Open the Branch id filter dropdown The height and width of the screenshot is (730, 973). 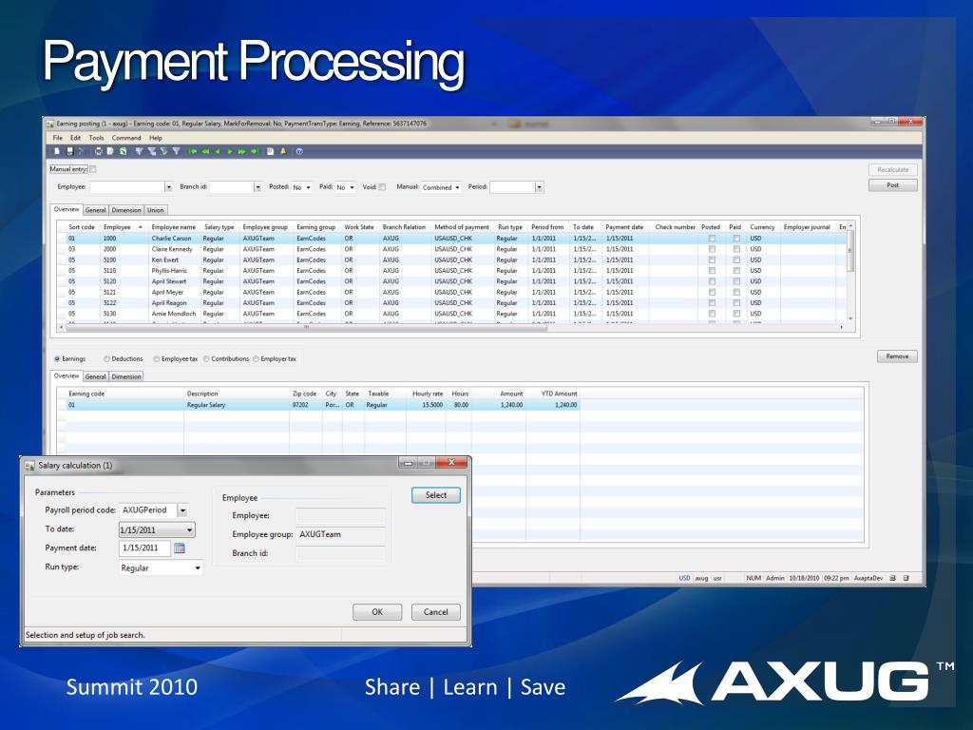tap(258, 187)
